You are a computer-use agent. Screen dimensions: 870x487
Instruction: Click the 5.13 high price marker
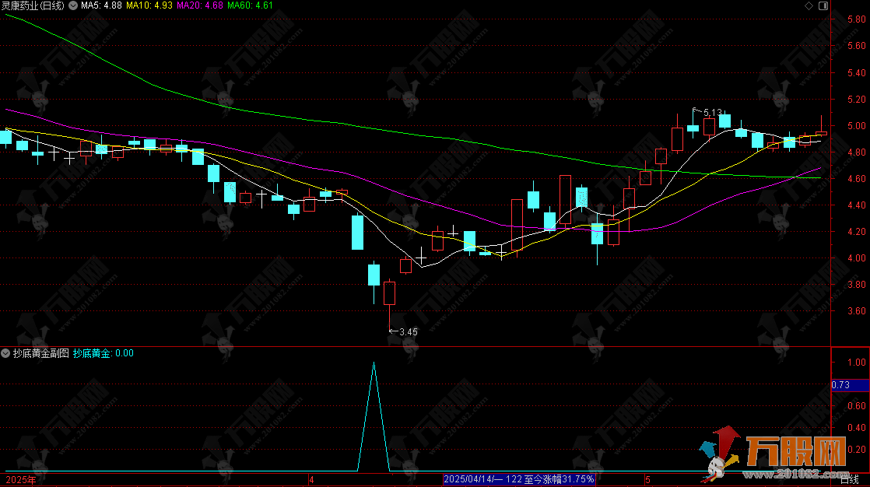(713, 113)
